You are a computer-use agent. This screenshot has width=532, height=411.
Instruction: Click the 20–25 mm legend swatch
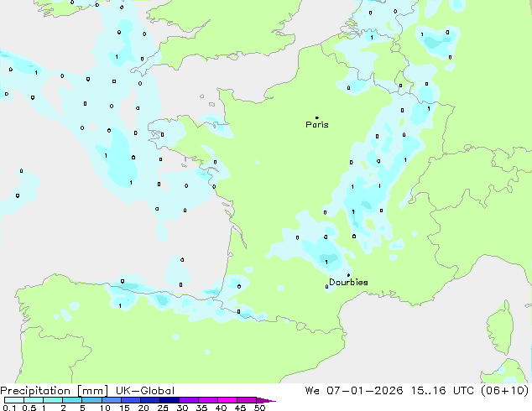tap(149, 400)
